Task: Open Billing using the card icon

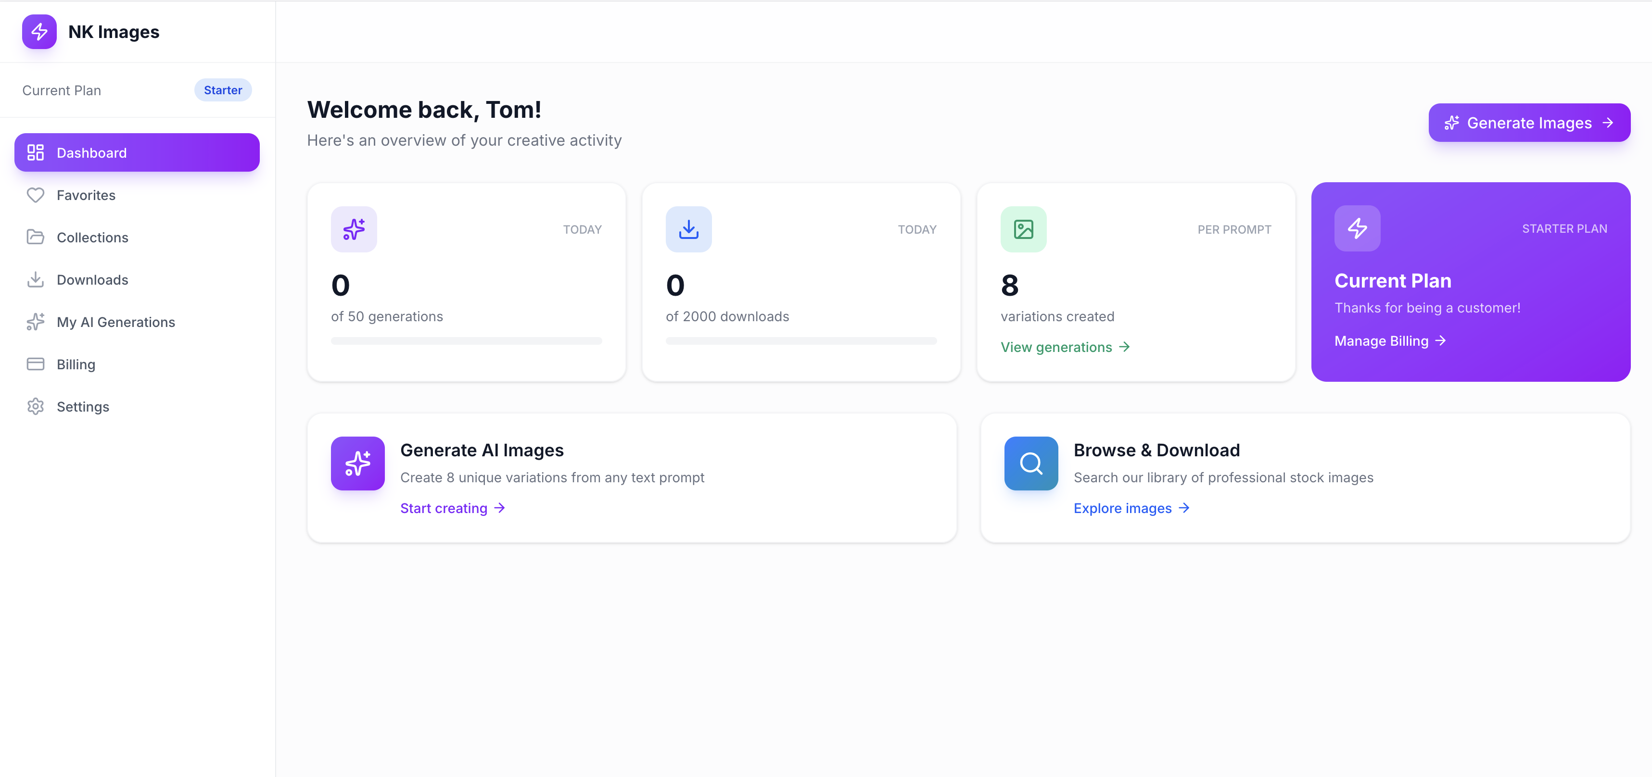Action: pos(35,364)
